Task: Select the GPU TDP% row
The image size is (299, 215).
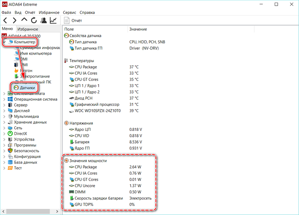Action: (84, 205)
